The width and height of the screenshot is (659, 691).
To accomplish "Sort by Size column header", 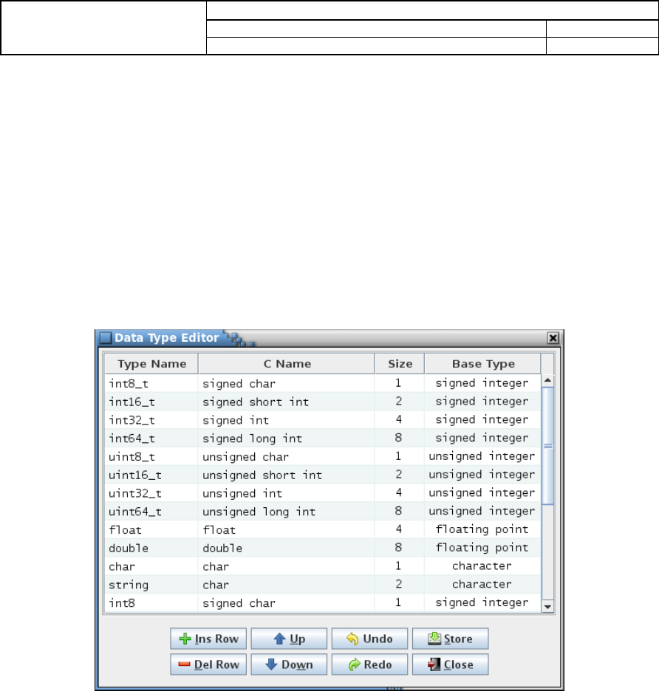I will click(x=400, y=364).
